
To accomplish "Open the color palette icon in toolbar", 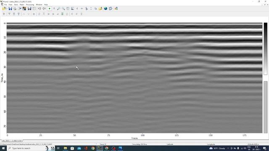I will (x=24, y=8).
